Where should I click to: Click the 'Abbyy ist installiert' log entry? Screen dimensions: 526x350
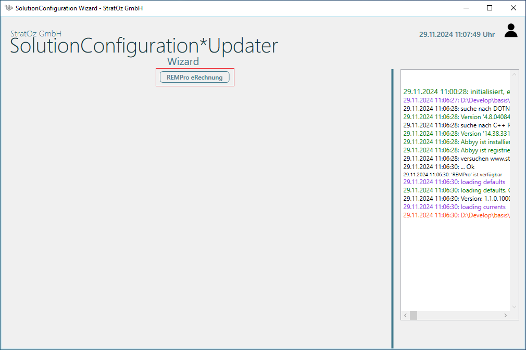456,141
